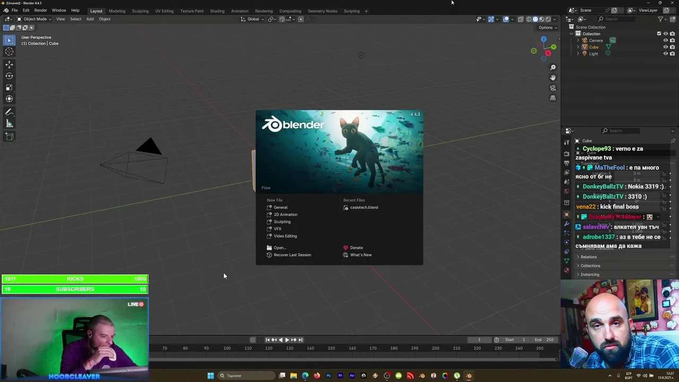Expand the Light item in Outliner

click(578, 54)
